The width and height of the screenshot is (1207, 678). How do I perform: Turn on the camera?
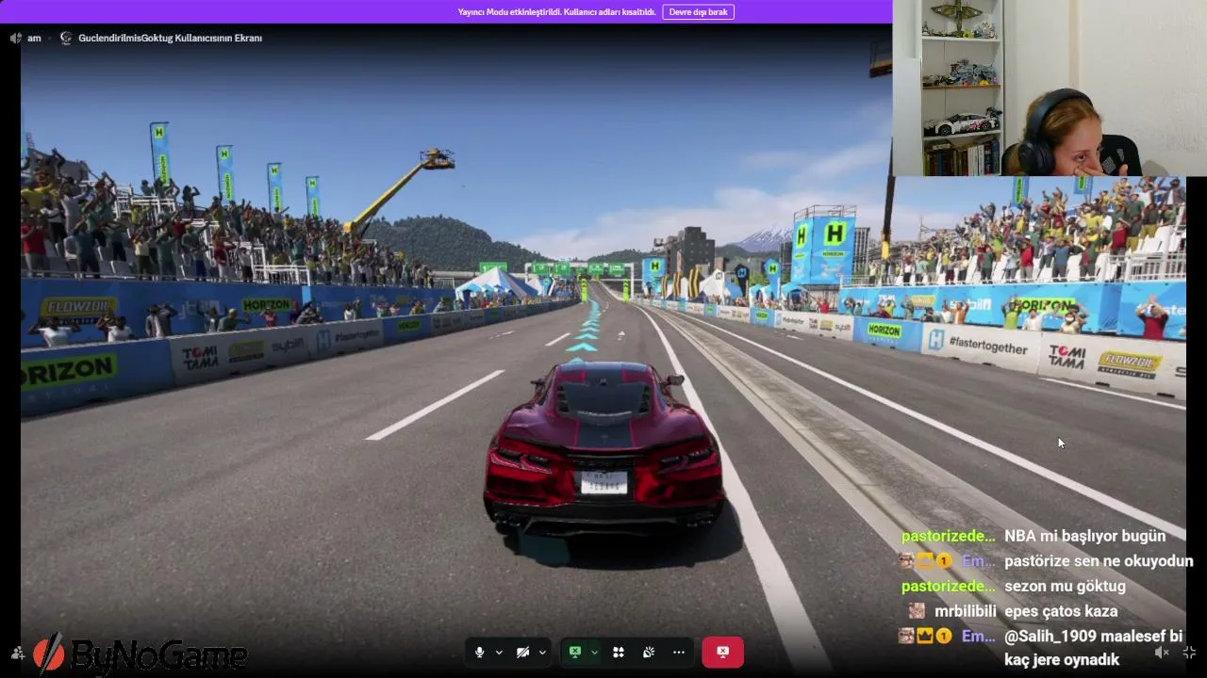coord(522,652)
